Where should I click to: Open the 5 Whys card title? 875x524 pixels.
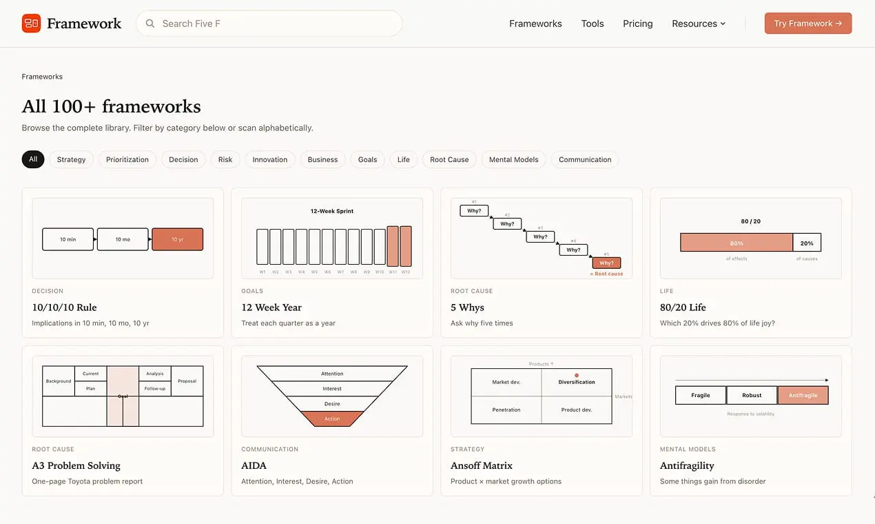tap(467, 308)
